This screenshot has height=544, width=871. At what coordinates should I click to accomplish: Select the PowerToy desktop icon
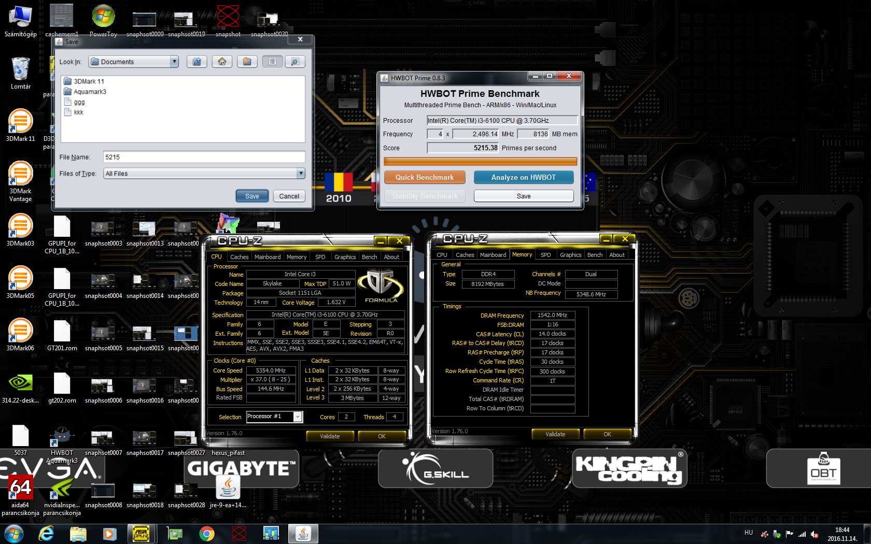(103, 22)
